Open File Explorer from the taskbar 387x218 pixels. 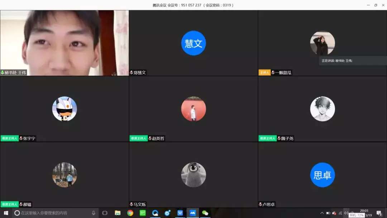(x=118, y=213)
